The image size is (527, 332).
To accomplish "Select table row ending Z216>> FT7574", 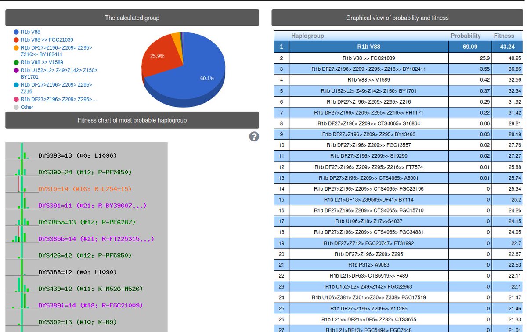I will tap(398, 167).
